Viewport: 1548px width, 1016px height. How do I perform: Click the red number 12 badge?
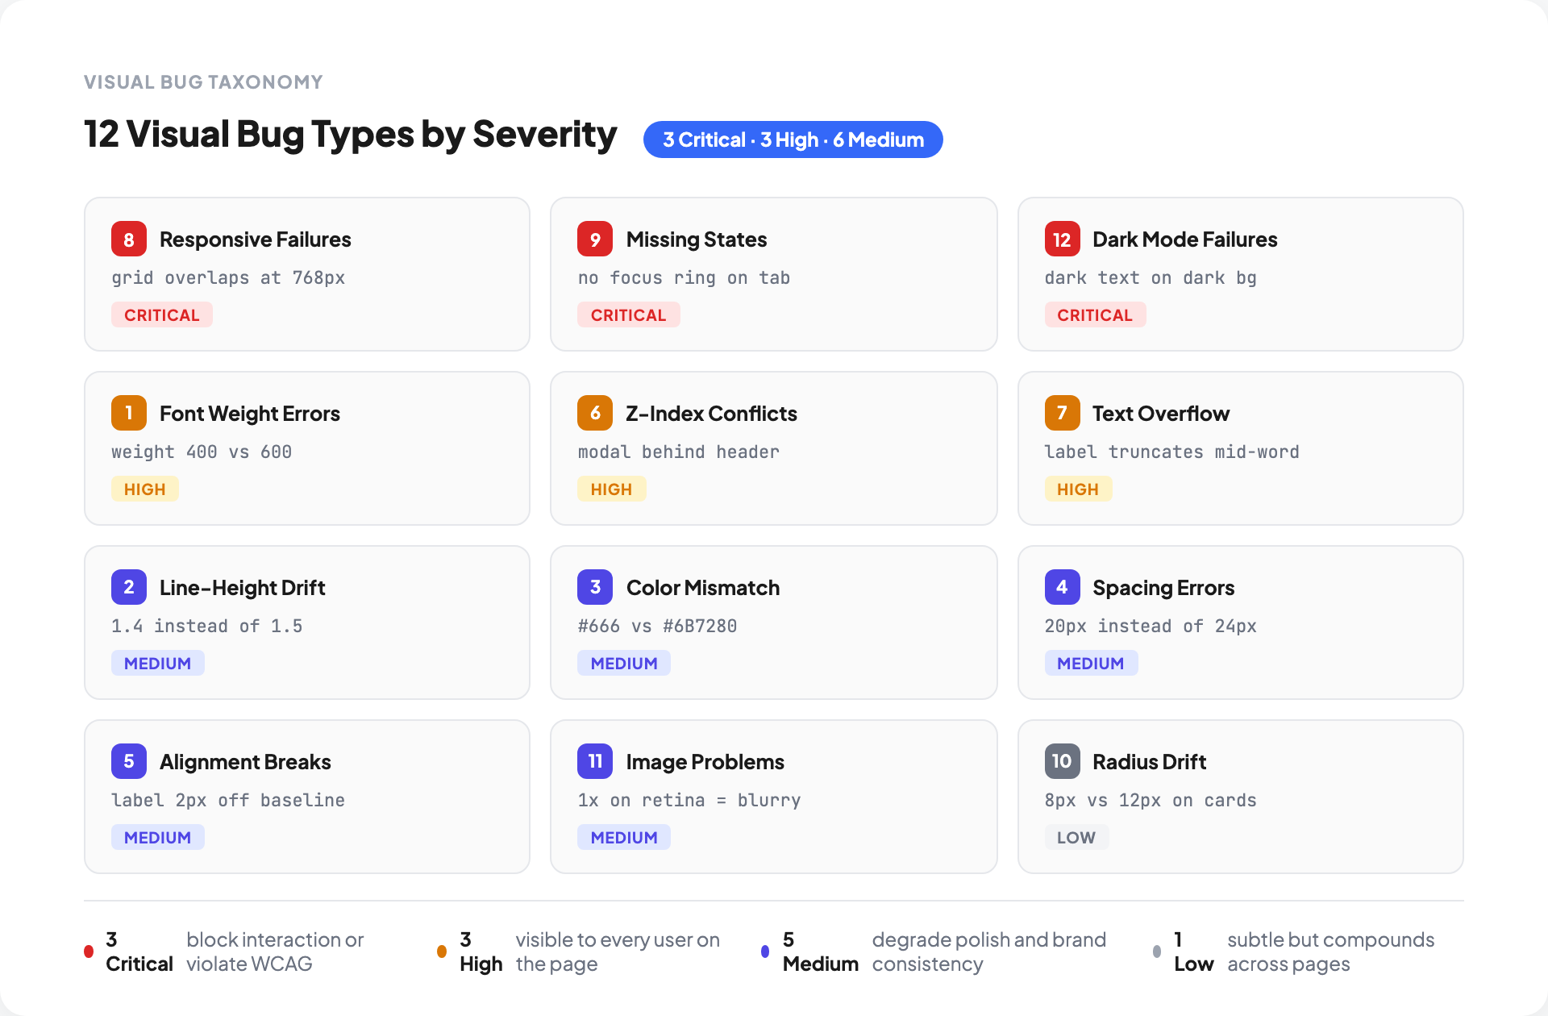coord(1062,239)
